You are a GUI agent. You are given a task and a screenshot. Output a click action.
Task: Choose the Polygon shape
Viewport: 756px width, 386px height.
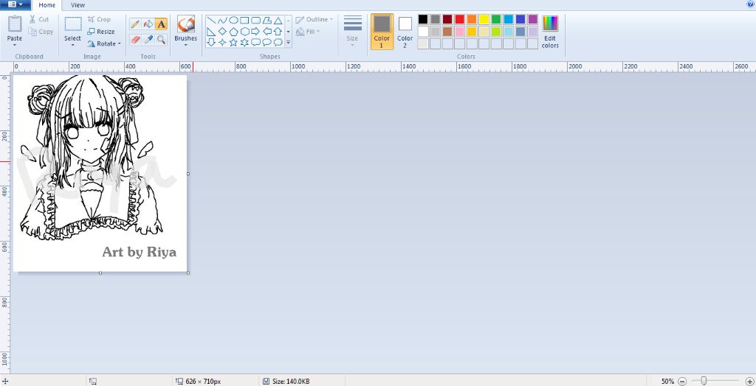point(267,20)
